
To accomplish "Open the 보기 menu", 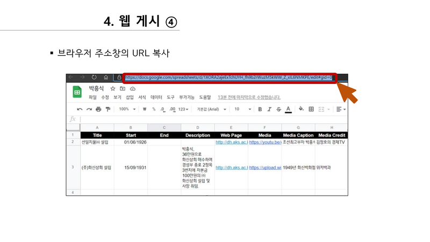I will pyautogui.click(x=117, y=97).
